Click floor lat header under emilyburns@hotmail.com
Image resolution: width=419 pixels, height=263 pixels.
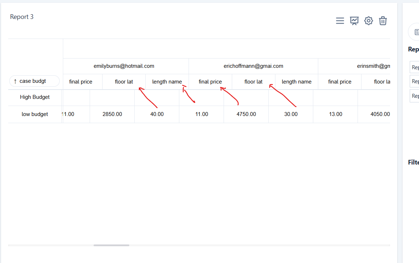click(x=124, y=82)
